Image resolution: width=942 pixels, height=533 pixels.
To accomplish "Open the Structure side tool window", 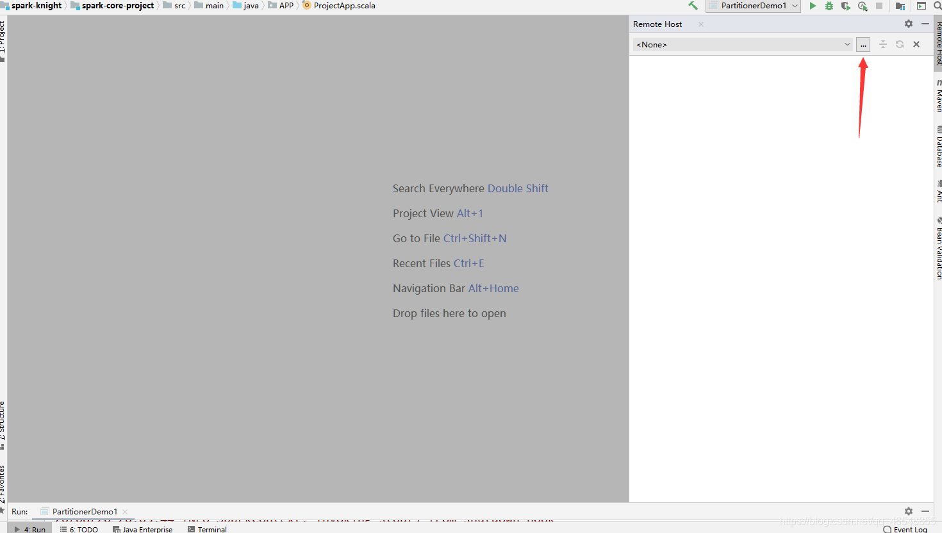I will (x=3, y=424).
